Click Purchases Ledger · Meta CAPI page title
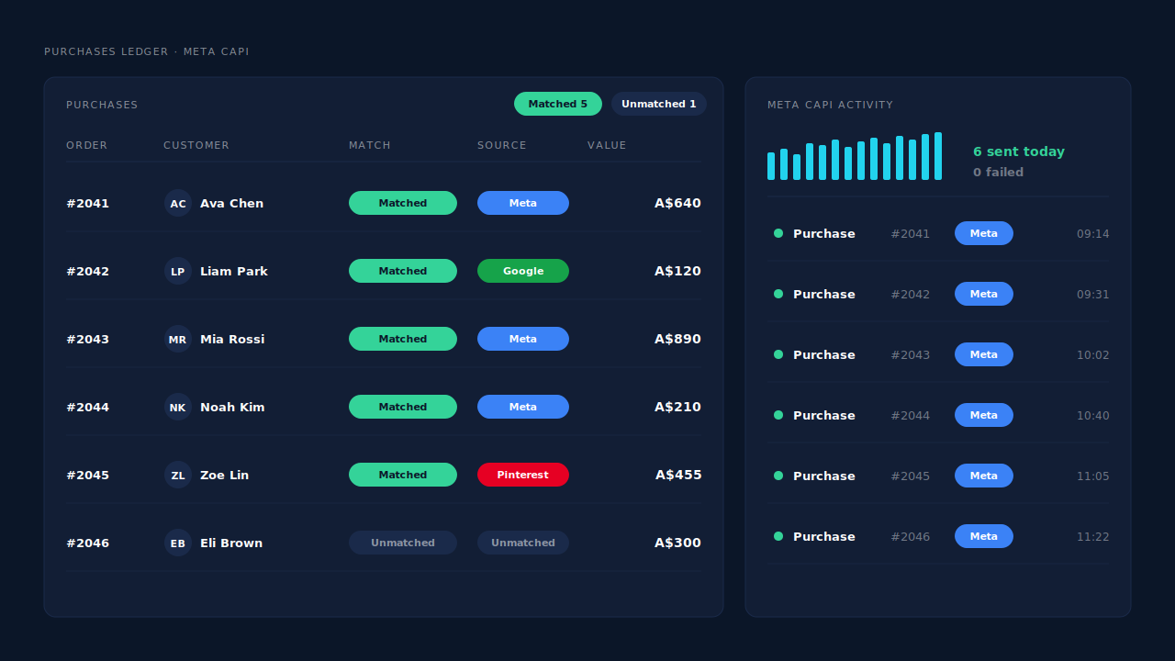This screenshot has width=1175, height=661. [147, 51]
